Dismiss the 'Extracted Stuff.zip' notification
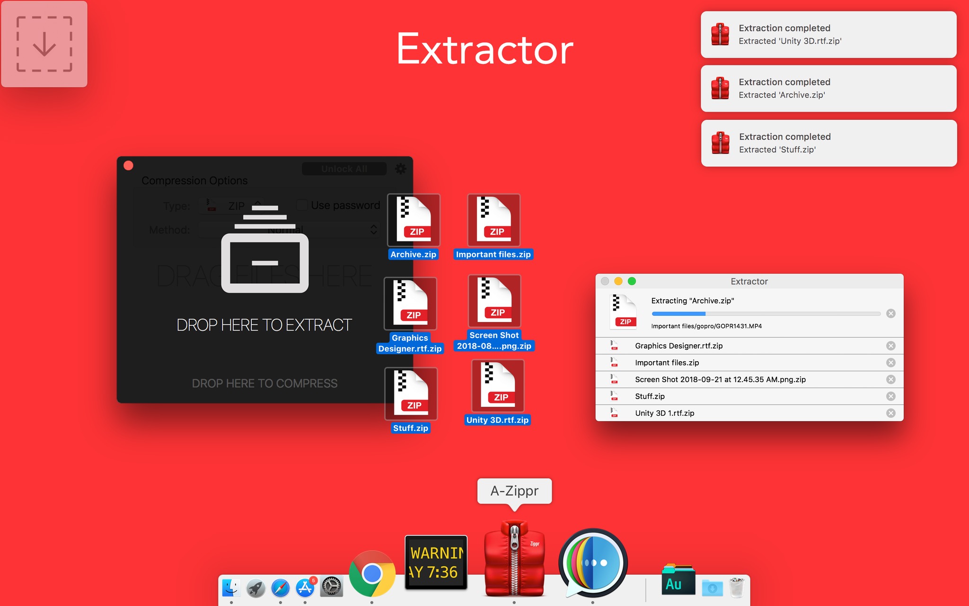The height and width of the screenshot is (606, 969). tap(828, 143)
